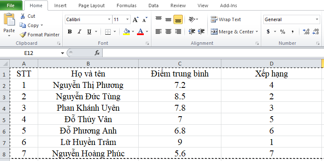324x161 pixels.
Task: Click Decrease Indent icon
Action: click(192, 32)
